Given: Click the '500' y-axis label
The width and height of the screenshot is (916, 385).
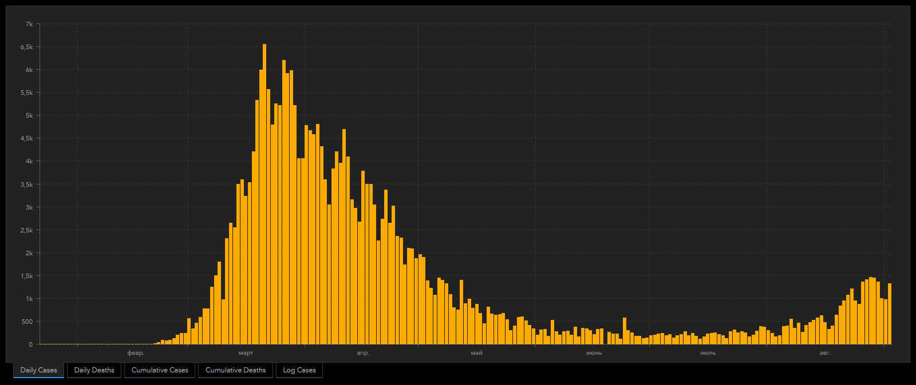Looking at the screenshot, I should tap(27, 322).
